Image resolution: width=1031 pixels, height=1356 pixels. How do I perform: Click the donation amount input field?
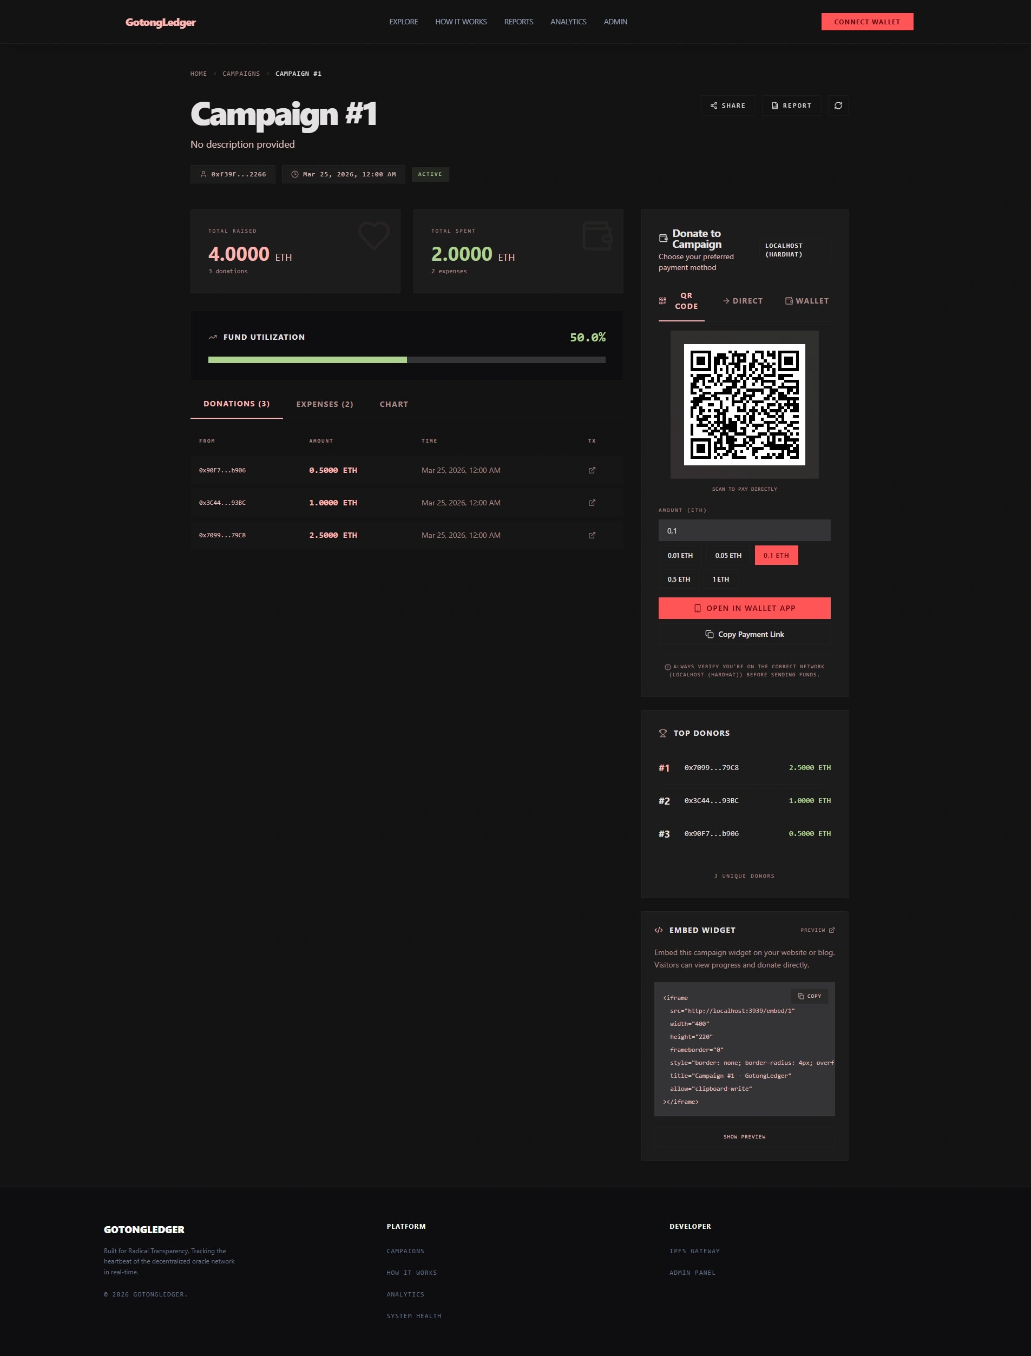pos(744,530)
